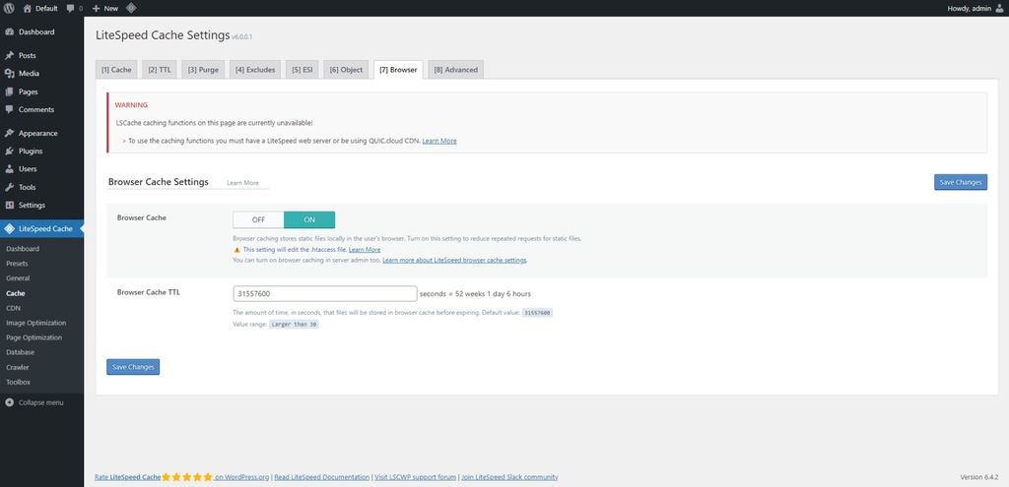Viewport: 1009px width, 487px height.
Task: Select the [6] Object tab
Action: 346,70
